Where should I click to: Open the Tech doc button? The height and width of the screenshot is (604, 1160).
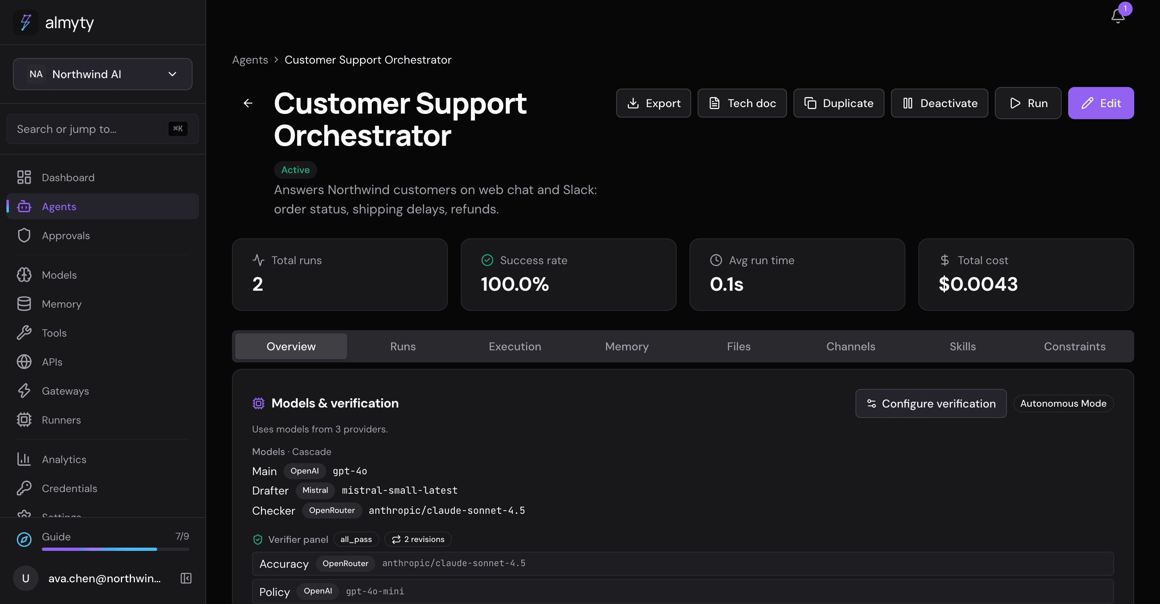coord(742,103)
